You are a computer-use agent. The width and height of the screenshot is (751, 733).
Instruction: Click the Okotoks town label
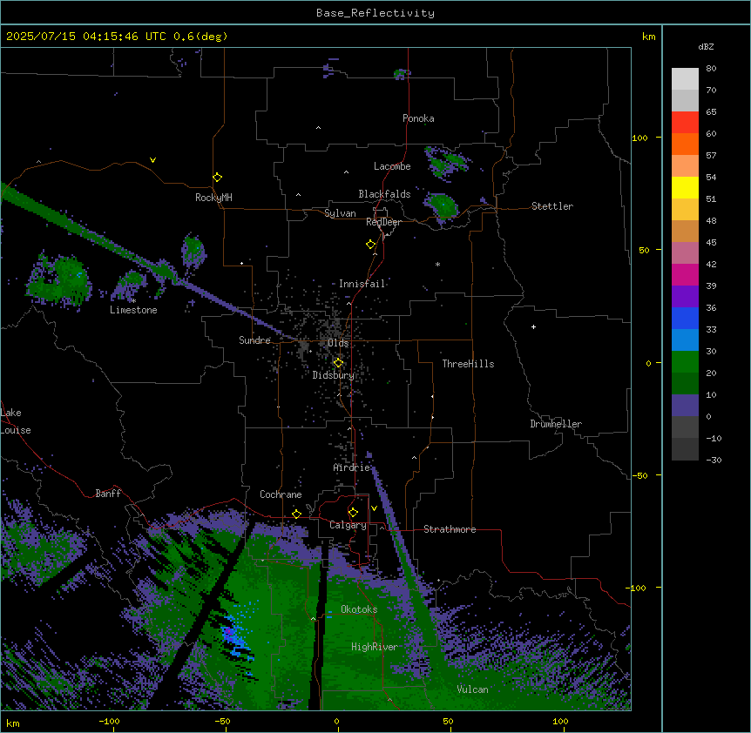(359, 609)
